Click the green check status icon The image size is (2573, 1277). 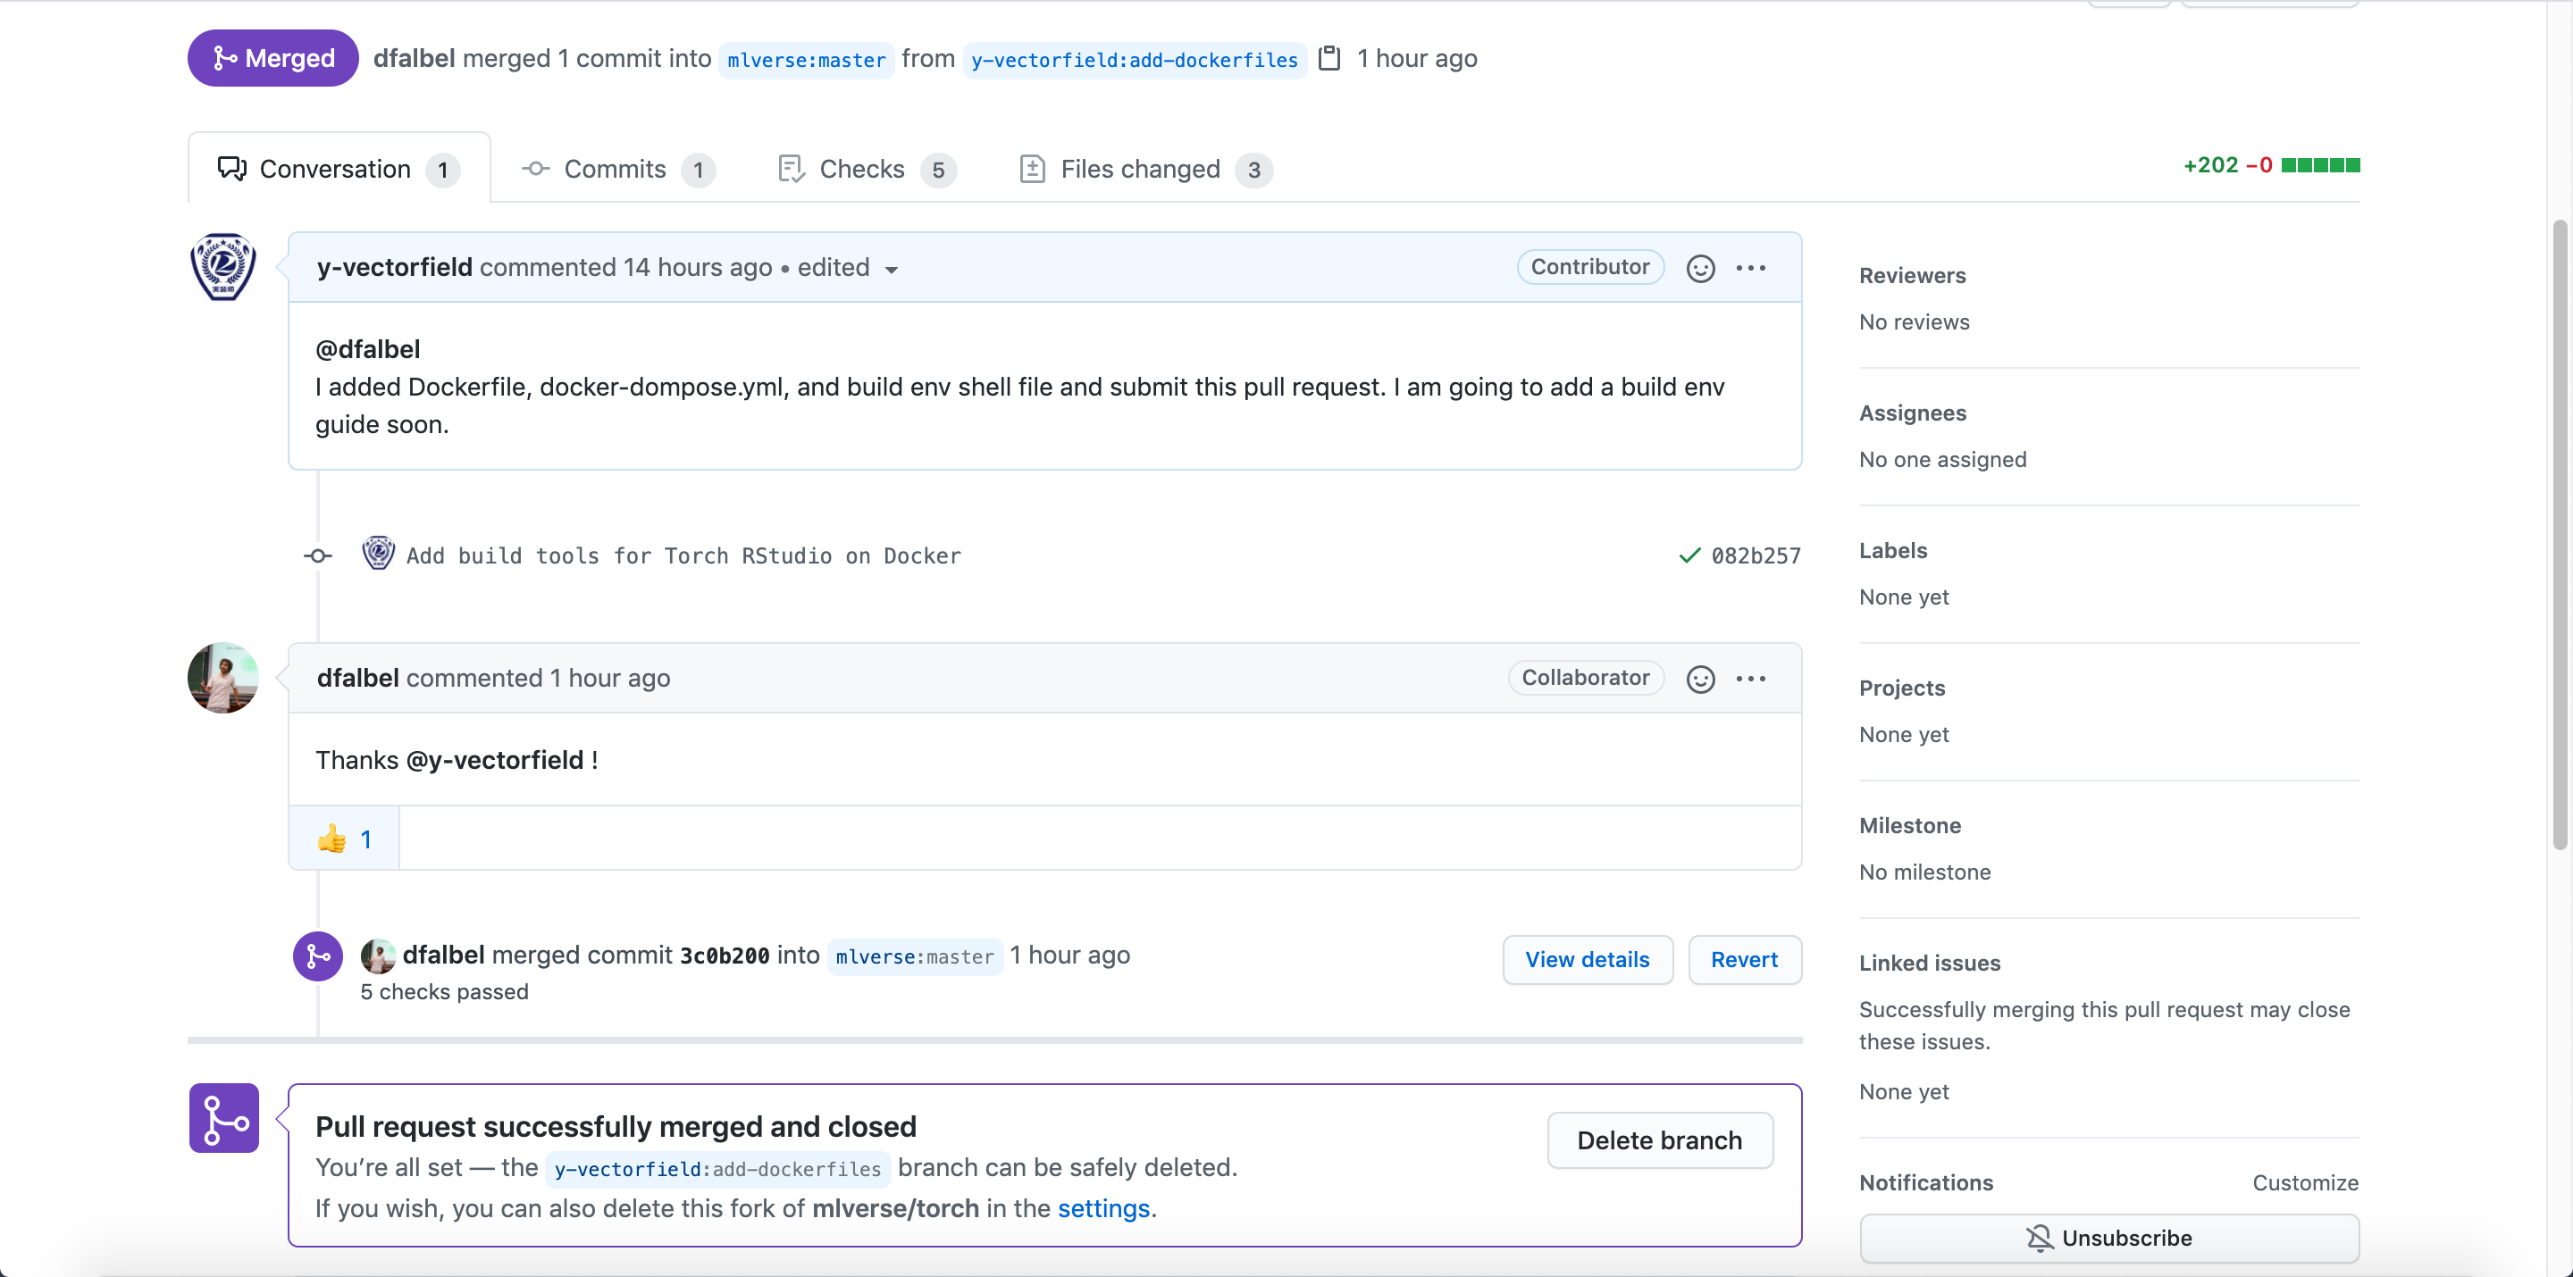point(1689,555)
